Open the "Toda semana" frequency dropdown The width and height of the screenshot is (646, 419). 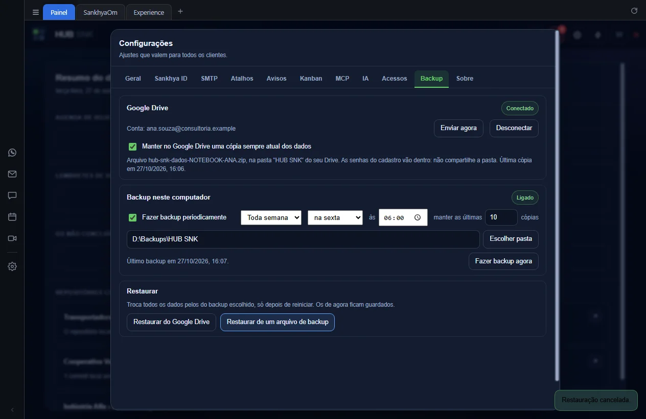271,217
